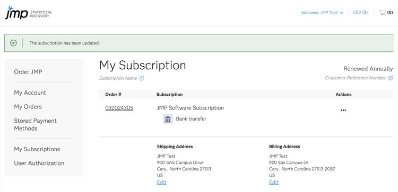The image size is (398, 192).
Task: Open the shopping cart icon
Action: pyautogui.click(x=382, y=12)
